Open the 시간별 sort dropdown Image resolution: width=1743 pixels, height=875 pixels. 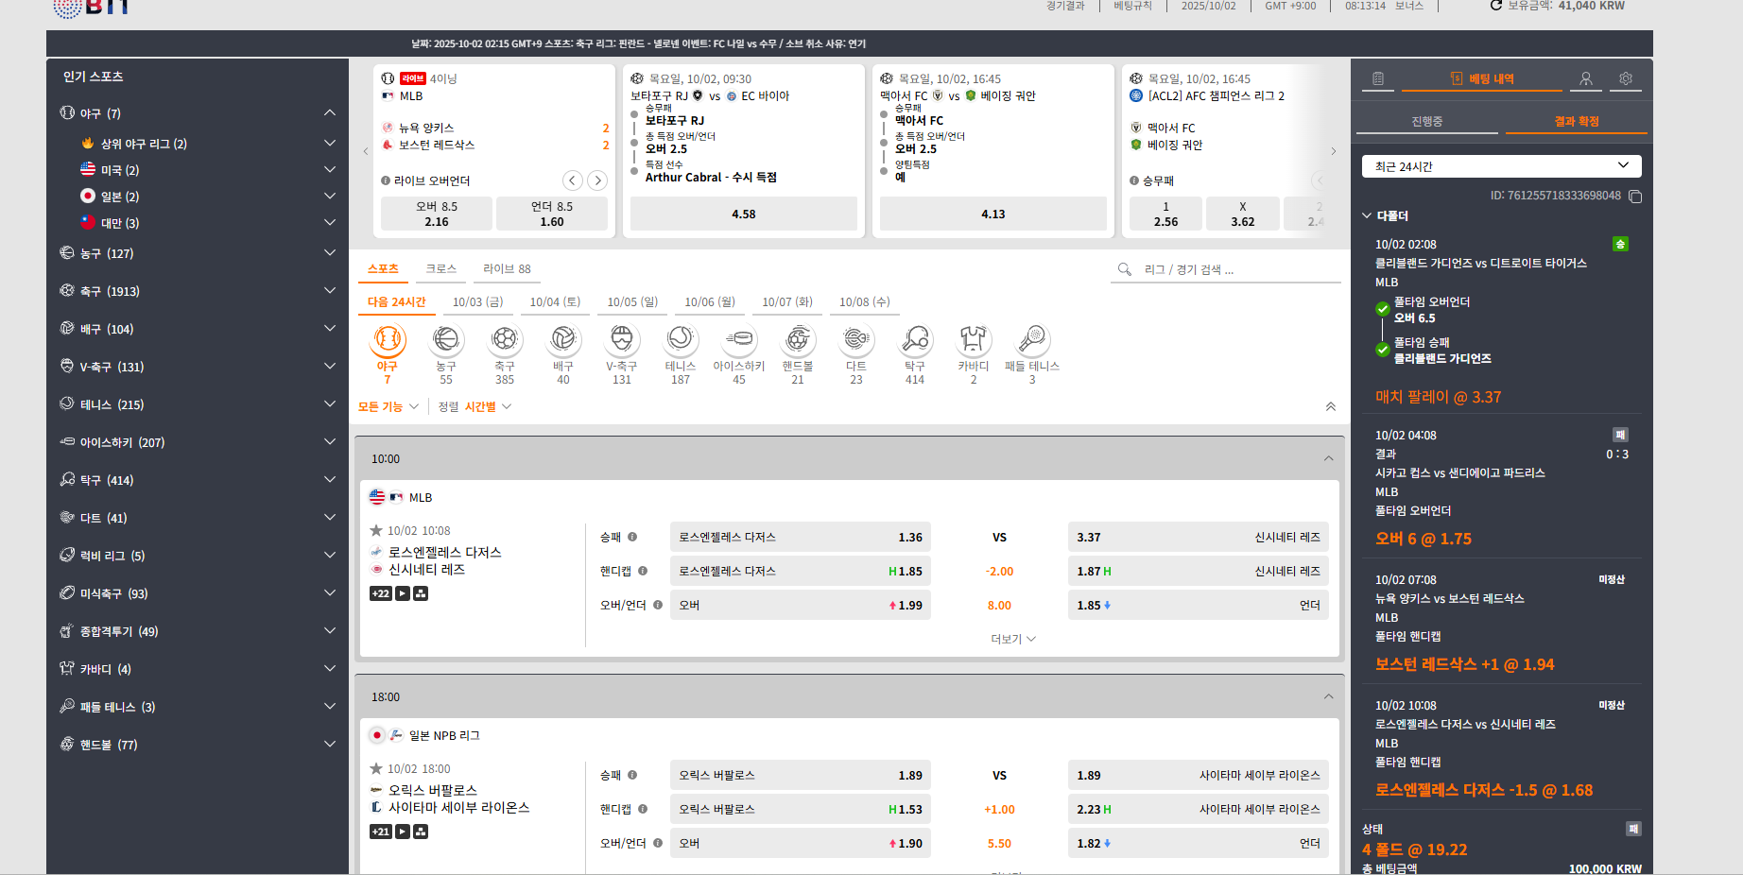pos(487,407)
